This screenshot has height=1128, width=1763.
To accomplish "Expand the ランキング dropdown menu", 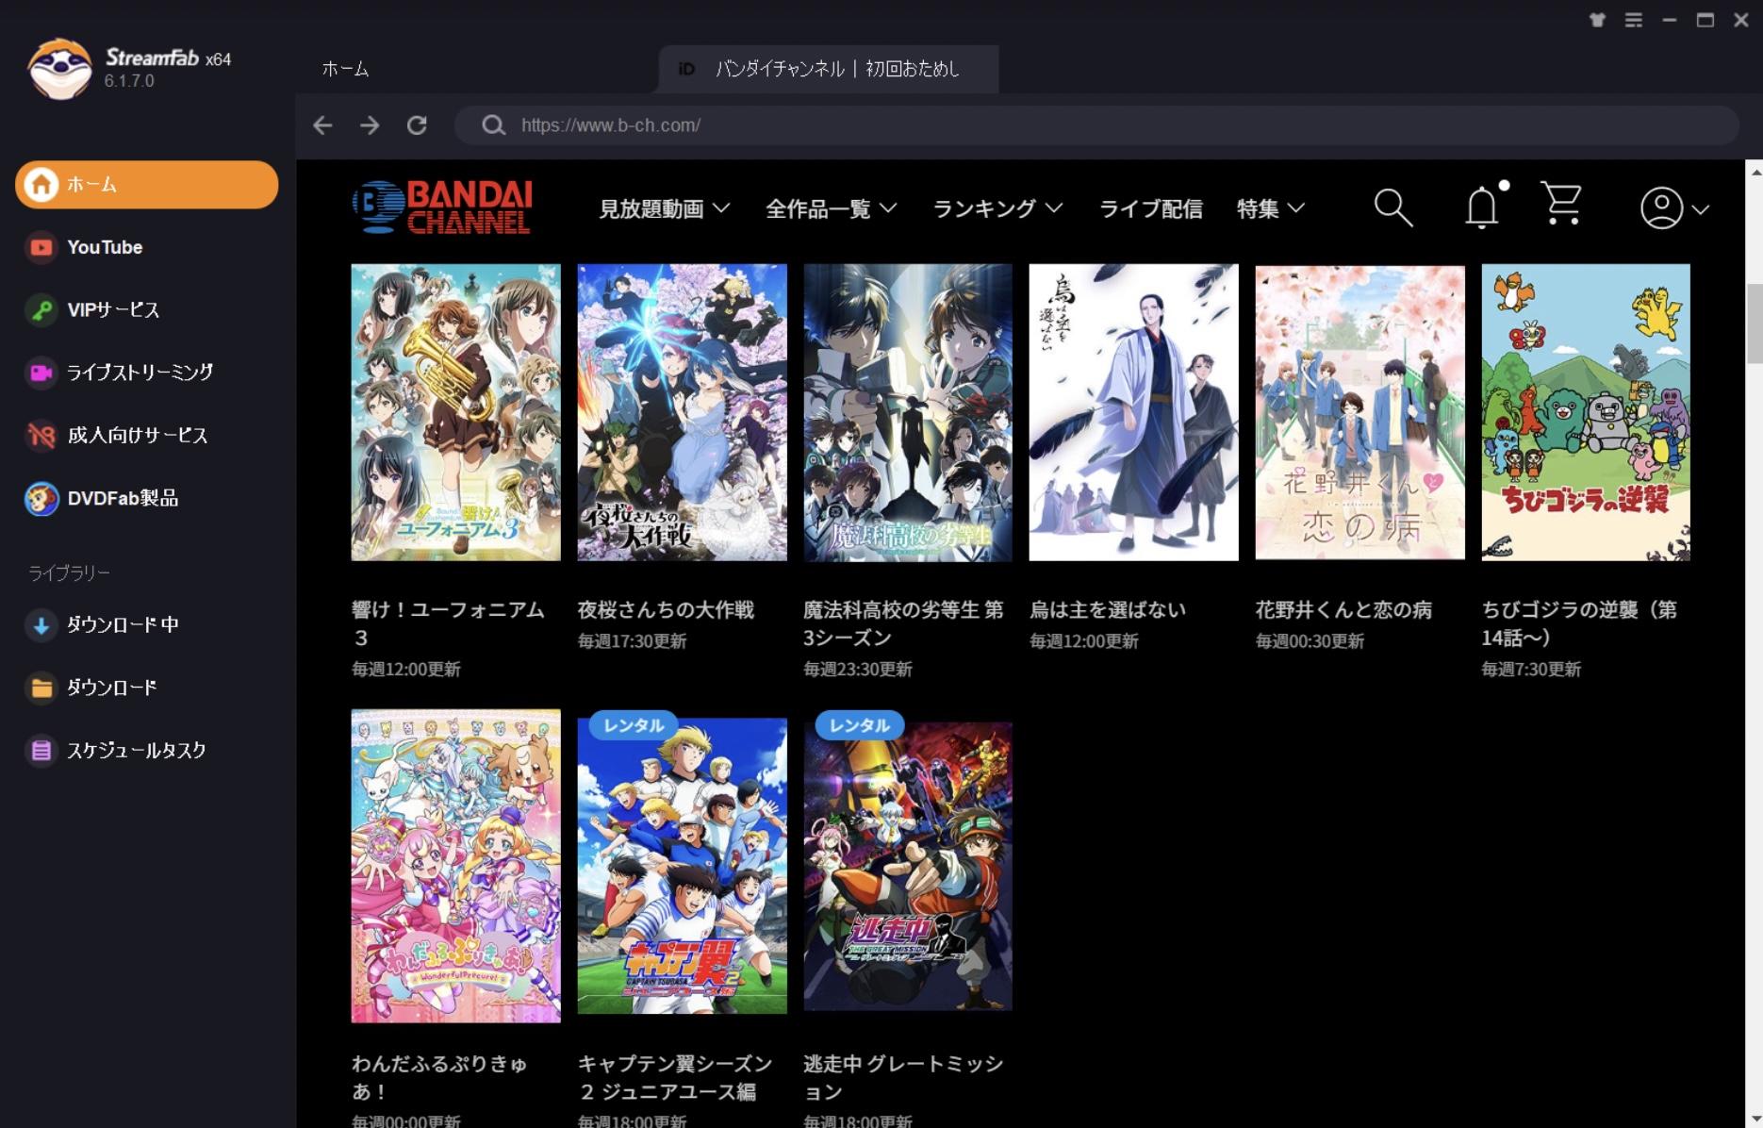I will [997, 208].
